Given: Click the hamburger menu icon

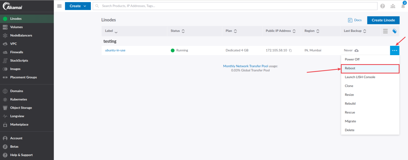Looking at the screenshot, I should click(x=59, y=6).
